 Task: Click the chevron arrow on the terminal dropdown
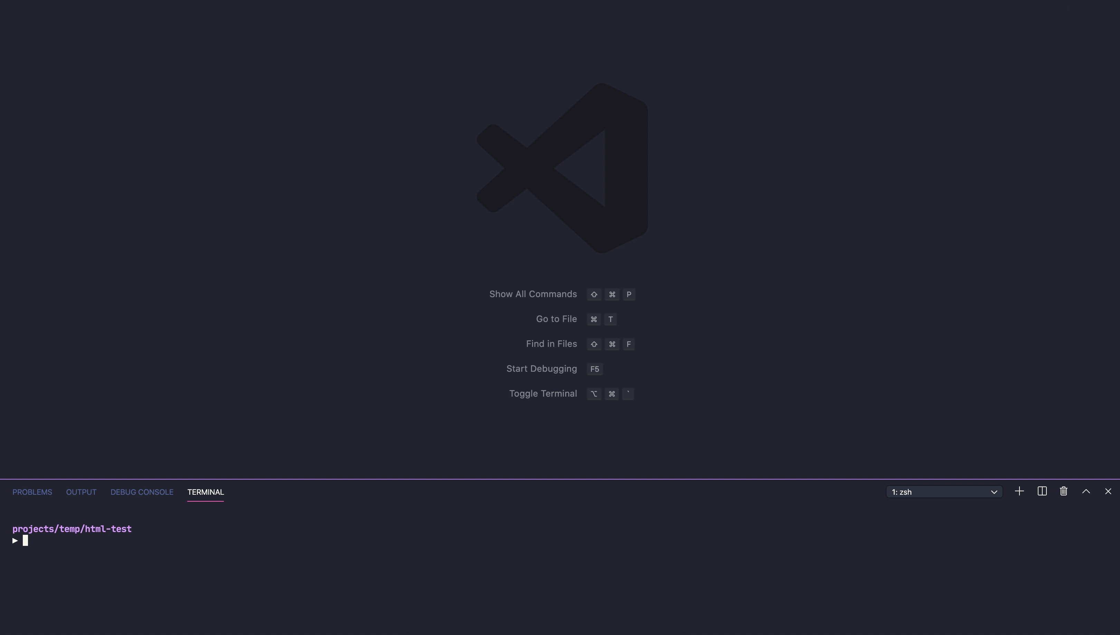pos(995,492)
